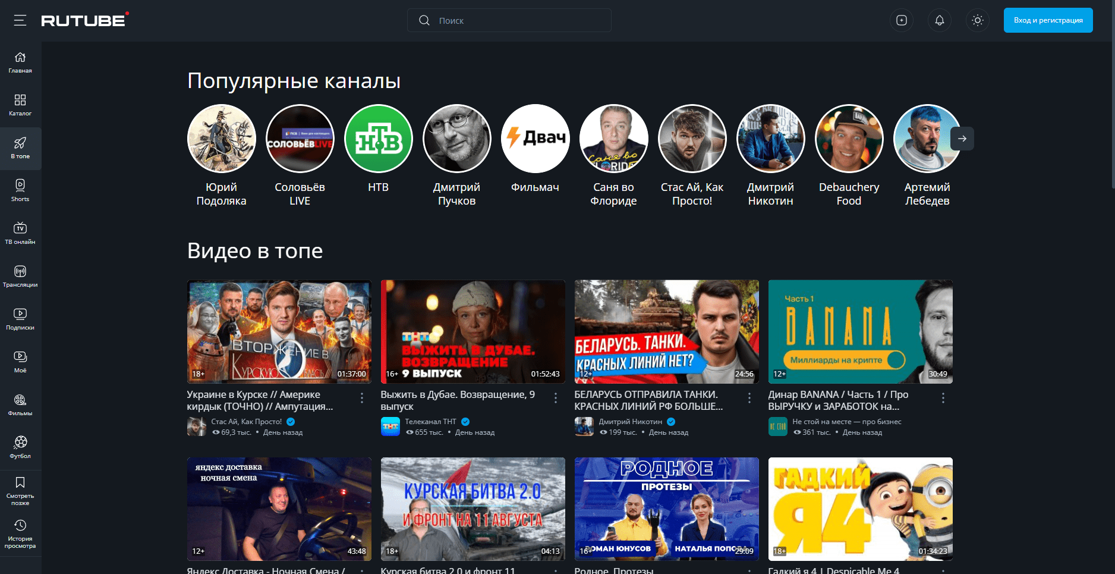Click Дмитрий Никотин small avatar under video
The height and width of the screenshot is (574, 1115).
pyautogui.click(x=584, y=426)
